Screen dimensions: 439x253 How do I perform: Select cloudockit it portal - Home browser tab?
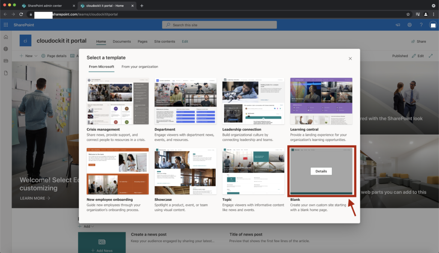[x=107, y=6]
